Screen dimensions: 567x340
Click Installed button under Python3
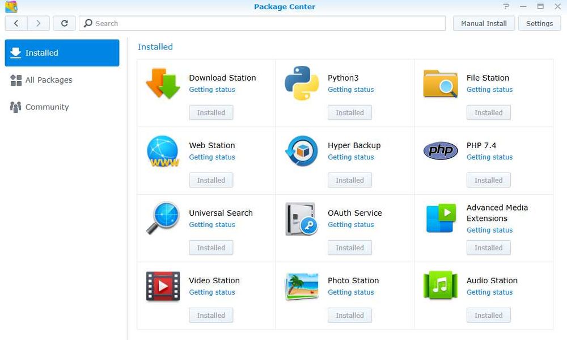click(350, 112)
